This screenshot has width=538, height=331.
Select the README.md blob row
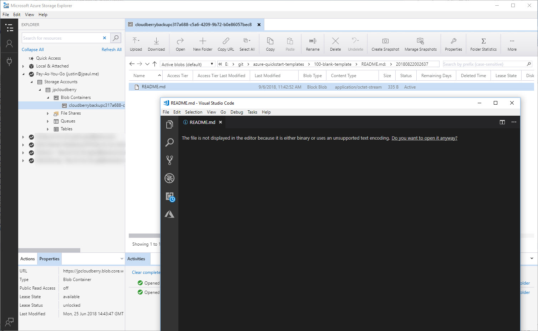click(x=331, y=87)
